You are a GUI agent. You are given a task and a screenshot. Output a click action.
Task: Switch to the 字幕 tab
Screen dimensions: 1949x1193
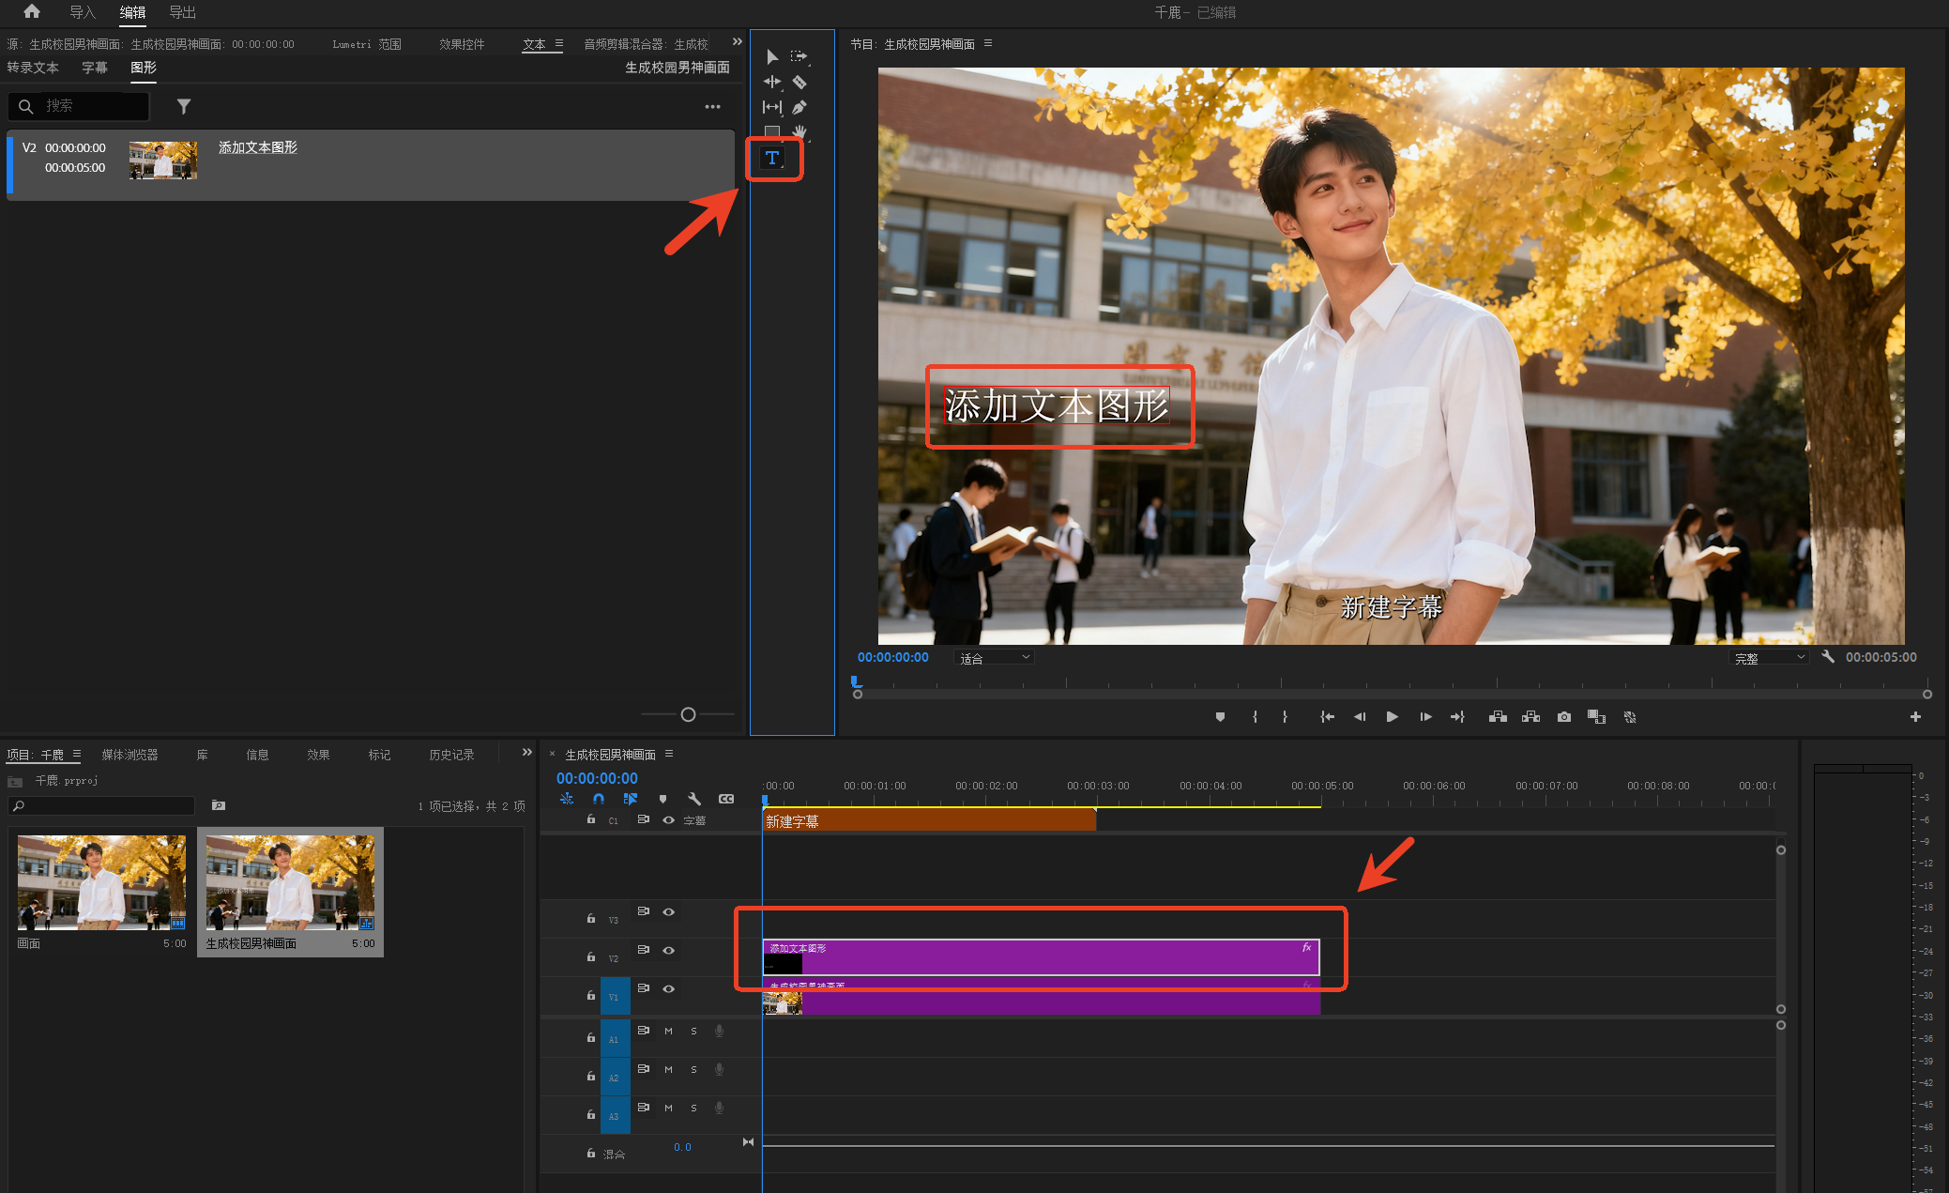point(95,68)
